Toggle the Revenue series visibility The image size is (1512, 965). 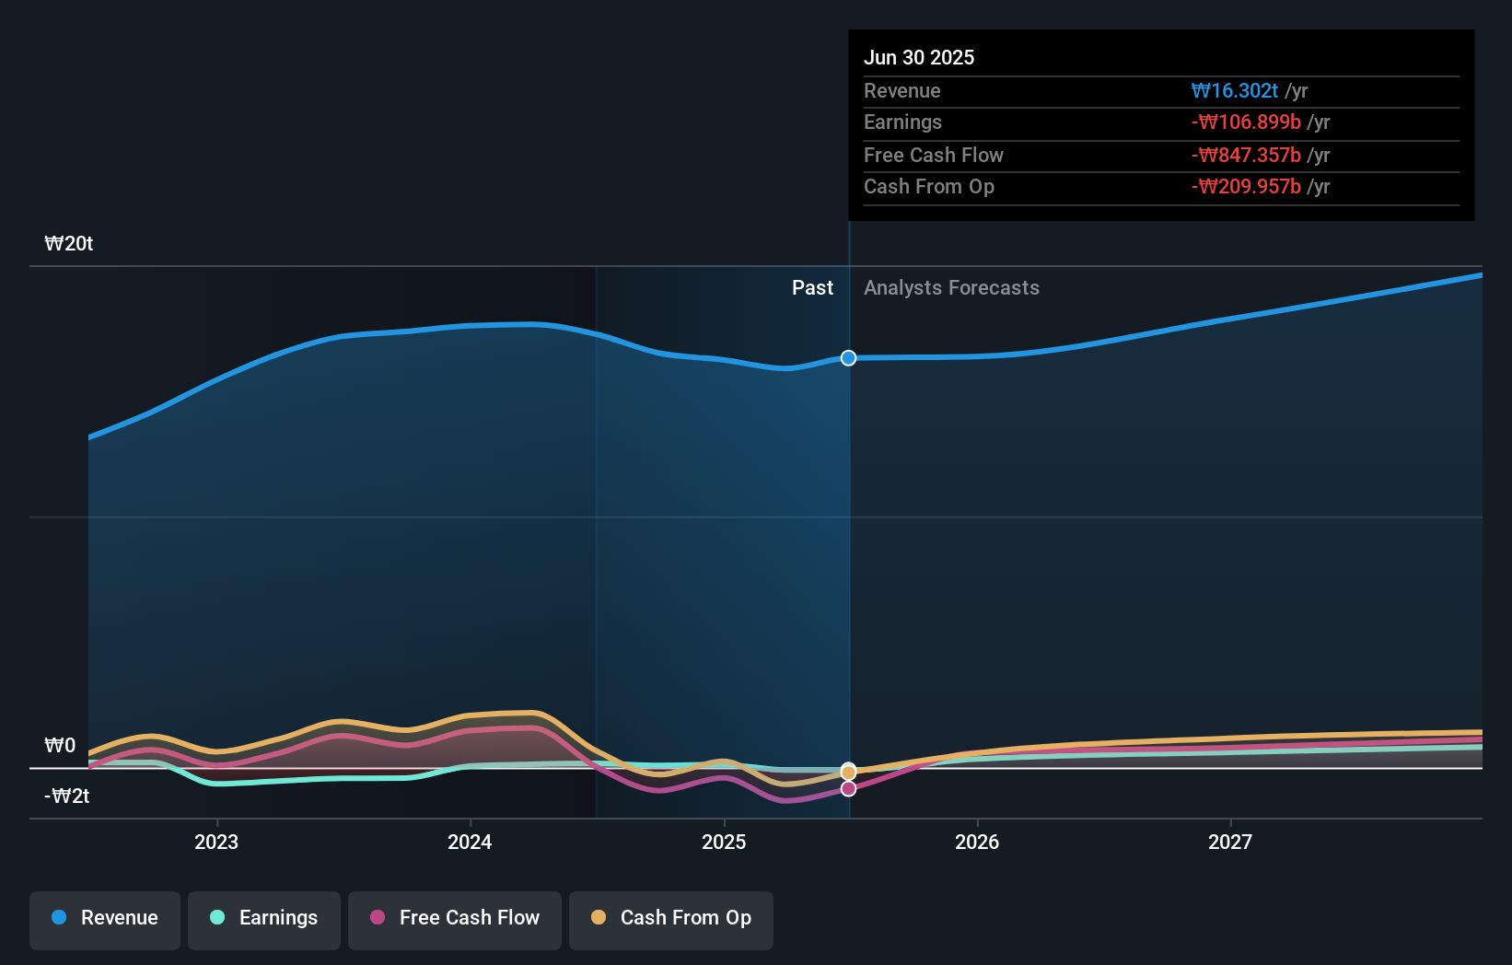coord(104,918)
